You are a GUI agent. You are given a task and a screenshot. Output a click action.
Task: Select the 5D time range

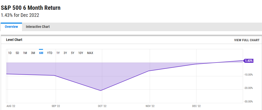17,53
